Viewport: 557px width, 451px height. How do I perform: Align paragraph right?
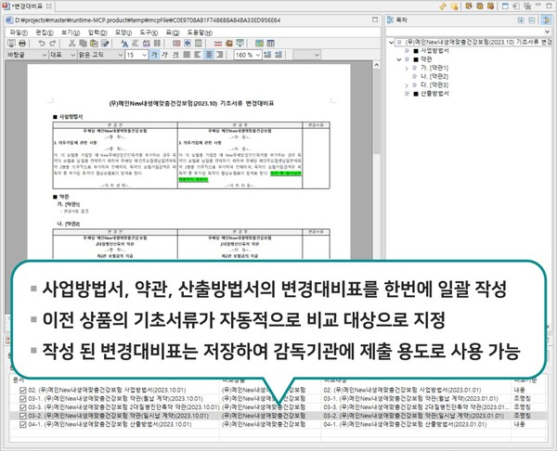pos(219,55)
